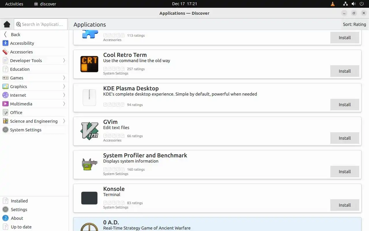Click the Games controller icon
The height and width of the screenshot is (231, 369).
[x=5, y=78]
